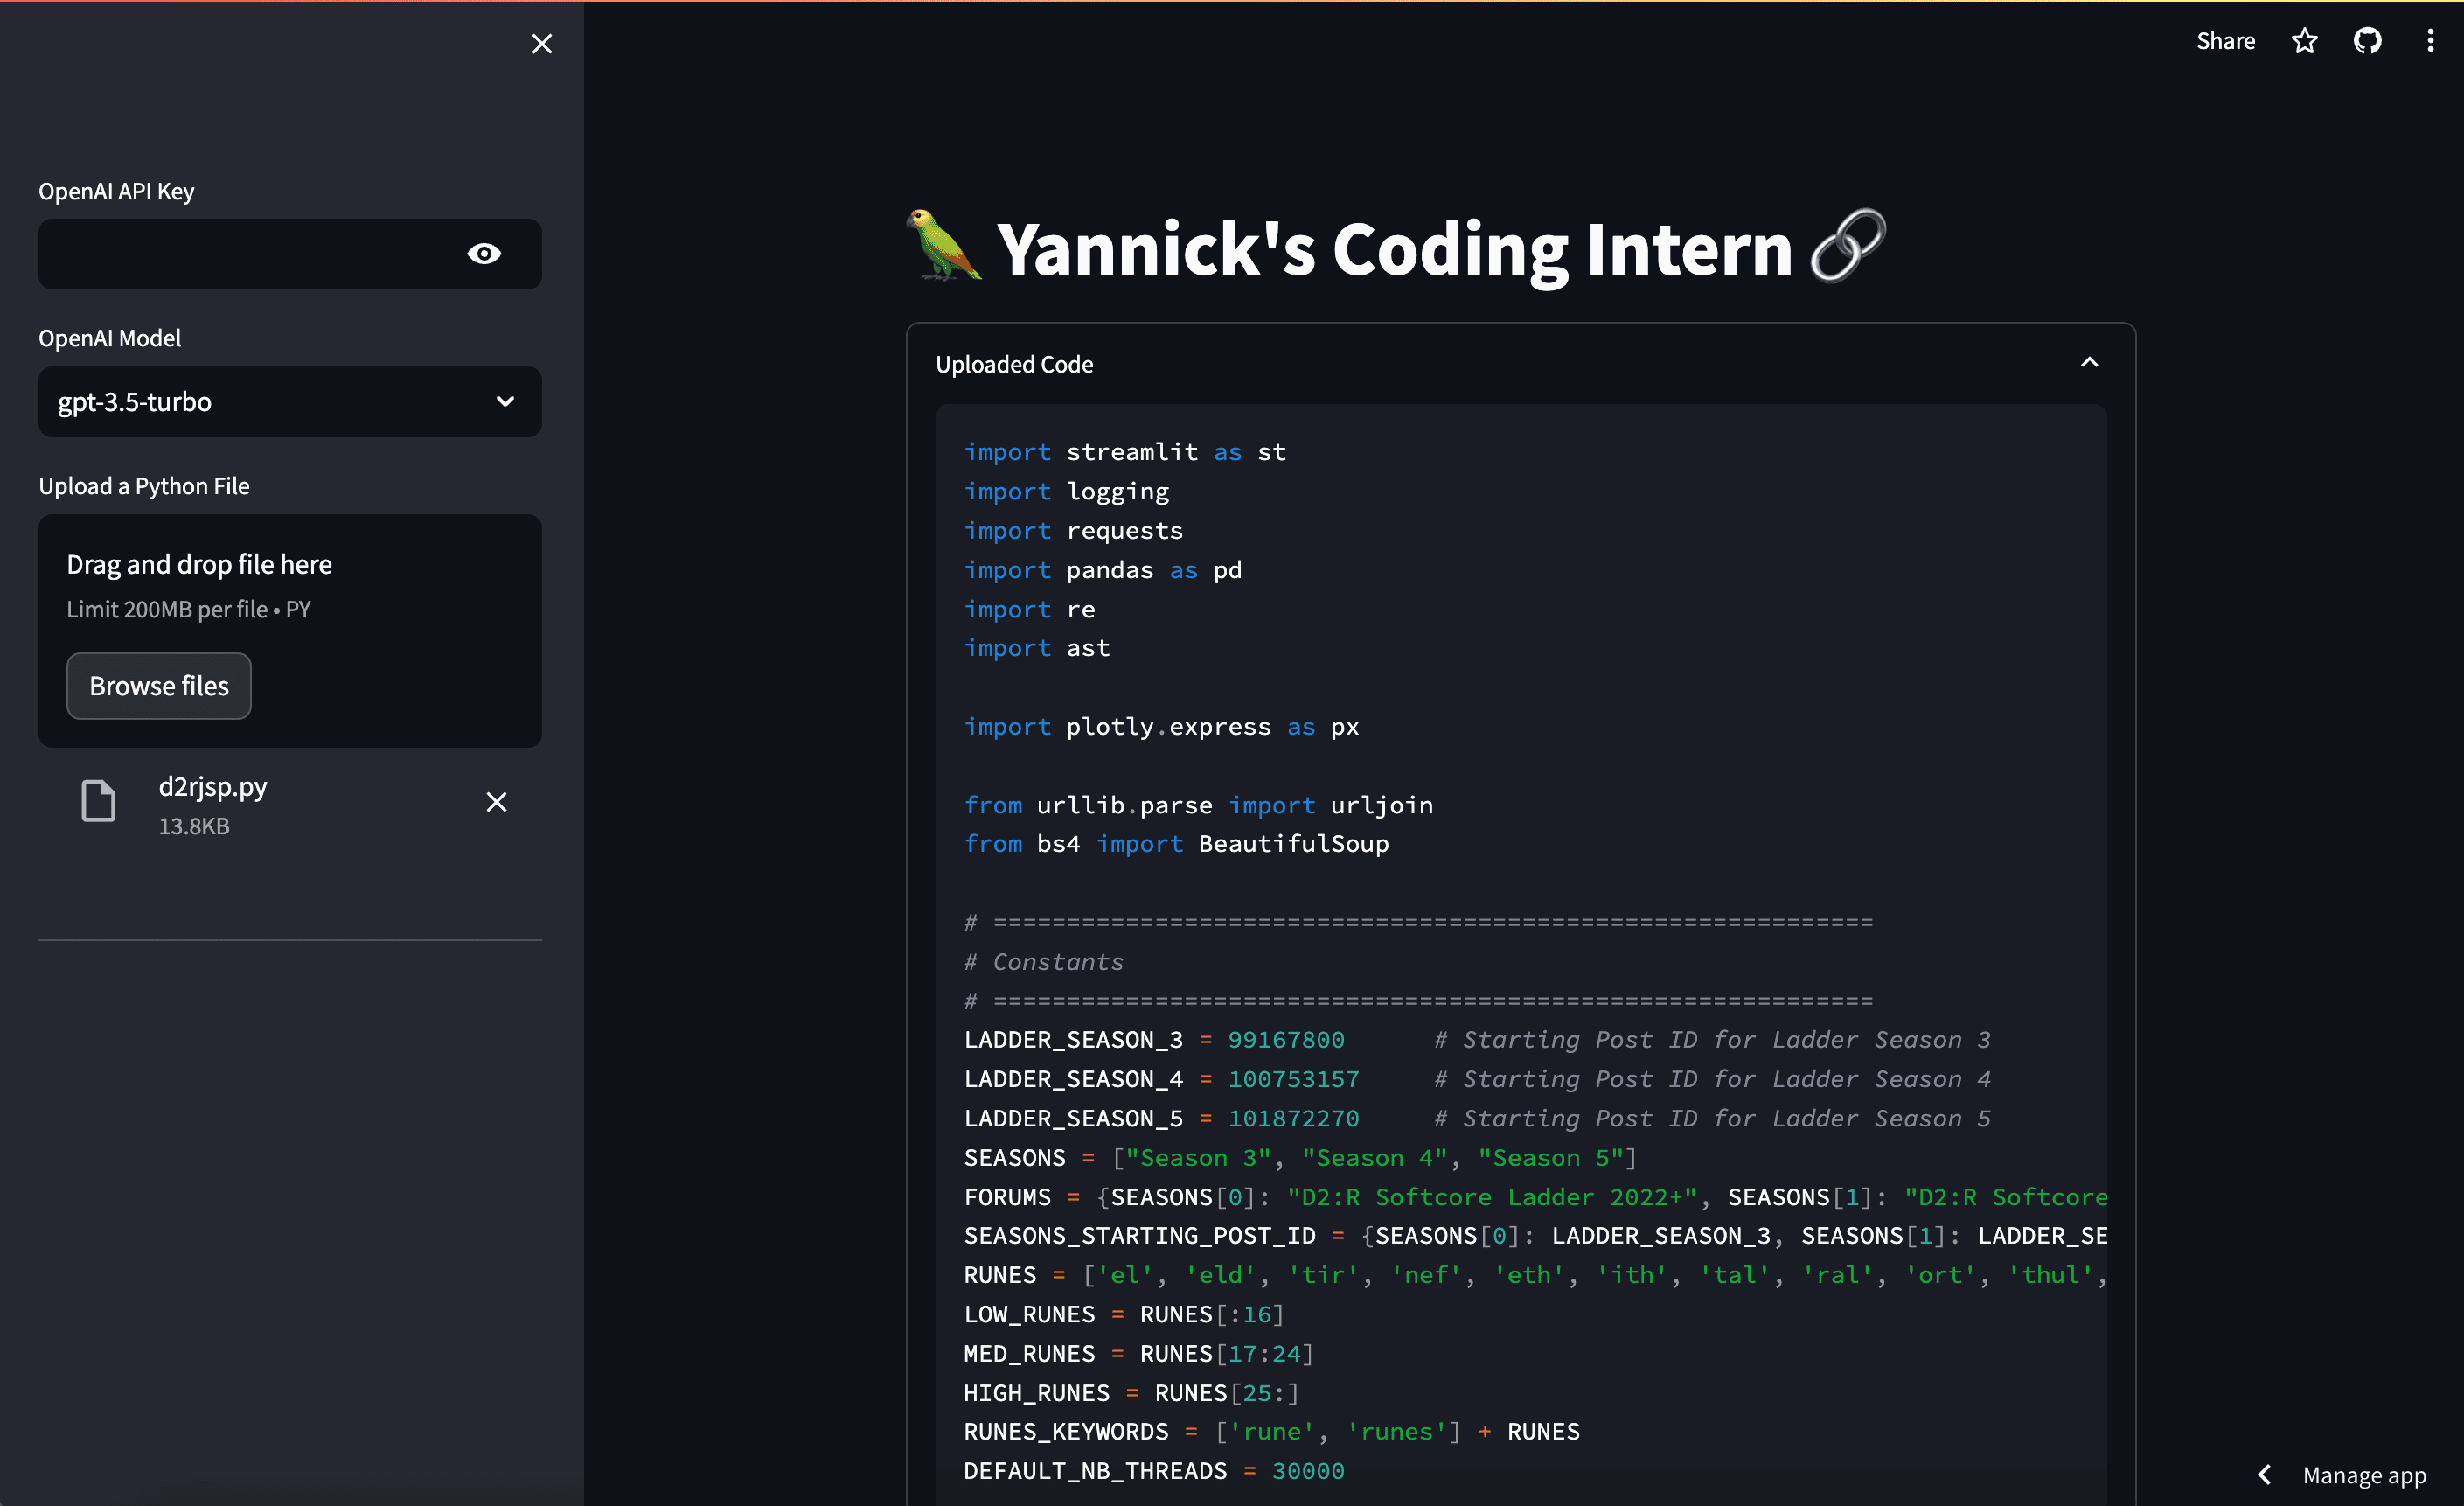Open the three-dot main menu

point(2430,41)
